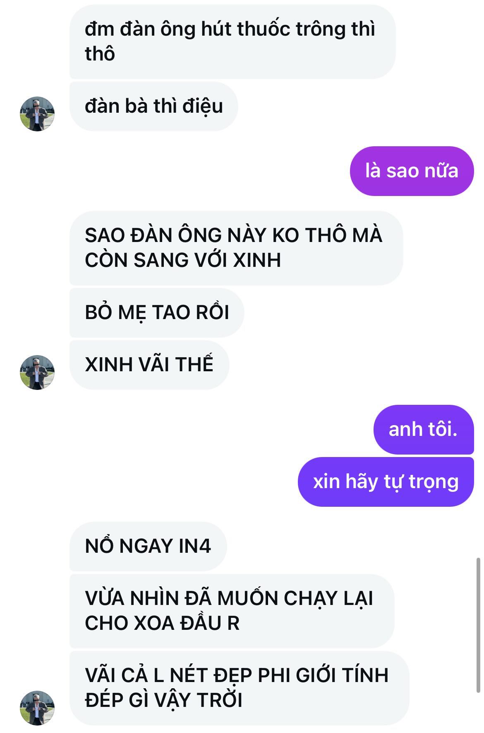Tap the word 'XINH' in 'CÒN SANG VỚI XINH'
Image resolution: width=484 pixels, height=733 pixels.
tap(257, 260)
